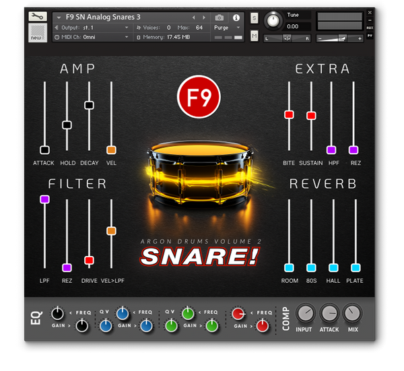Click the REVERB Room slider handle
The width and height of the screenshot is (404, 371).
[x=289, y=268]
